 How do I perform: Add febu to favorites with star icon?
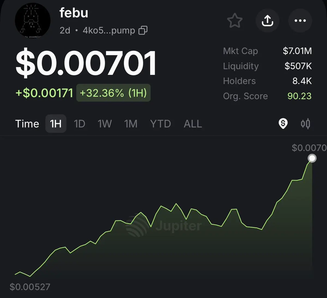(235, 21)
